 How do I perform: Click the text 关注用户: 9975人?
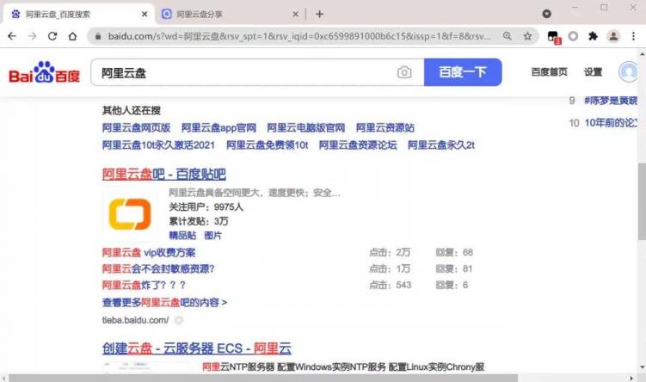pyautogui.click(x=206, y=206)
